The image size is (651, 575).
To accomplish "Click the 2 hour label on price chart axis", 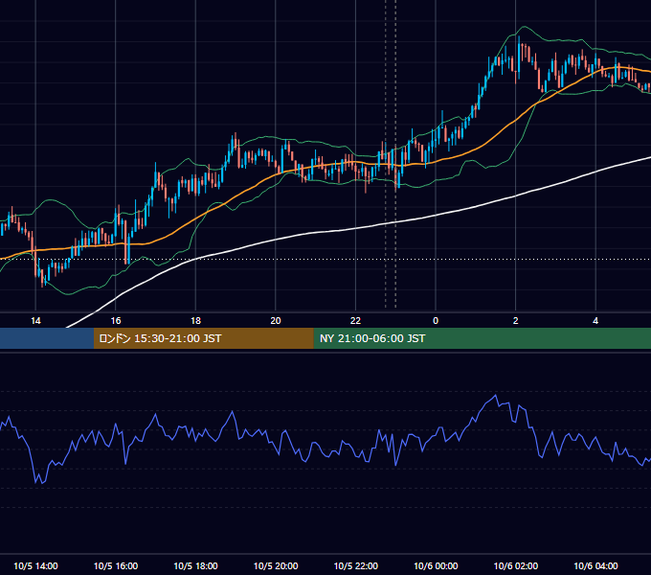I will 516,321.
